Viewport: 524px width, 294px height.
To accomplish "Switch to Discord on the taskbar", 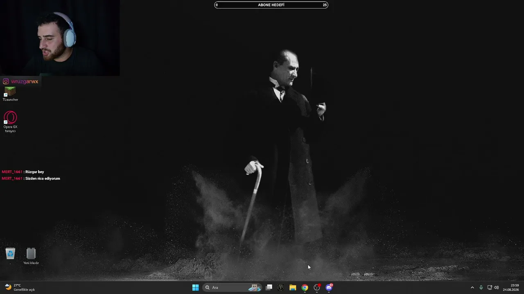I will click(329, 287).
